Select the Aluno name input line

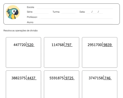74,24
